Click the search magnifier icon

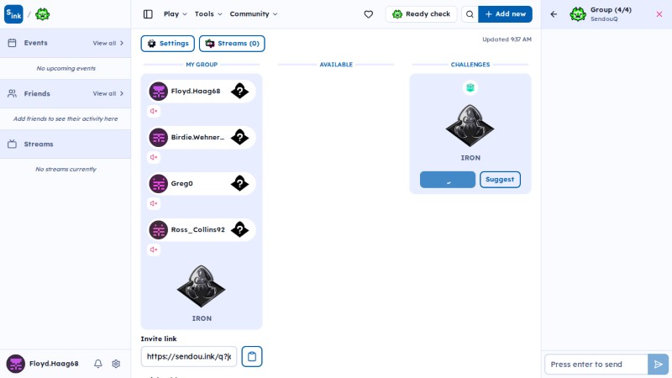click(470, 14)
